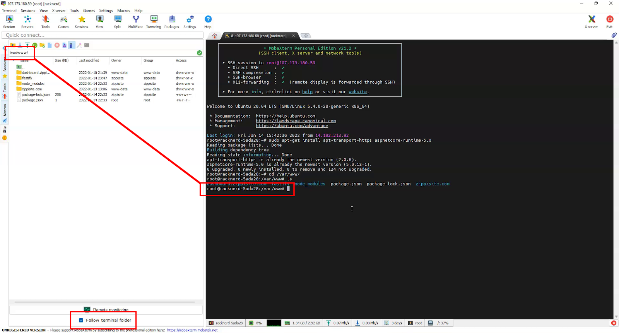
Task: Open the Tools toolbar button
Action: [45, 22]
